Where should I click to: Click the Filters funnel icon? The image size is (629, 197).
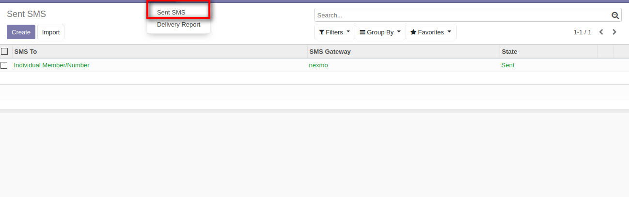(x=321, y=32)
